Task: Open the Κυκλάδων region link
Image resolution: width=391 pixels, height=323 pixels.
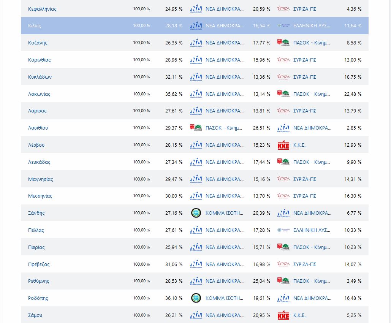Action: (x=40, y=77)
